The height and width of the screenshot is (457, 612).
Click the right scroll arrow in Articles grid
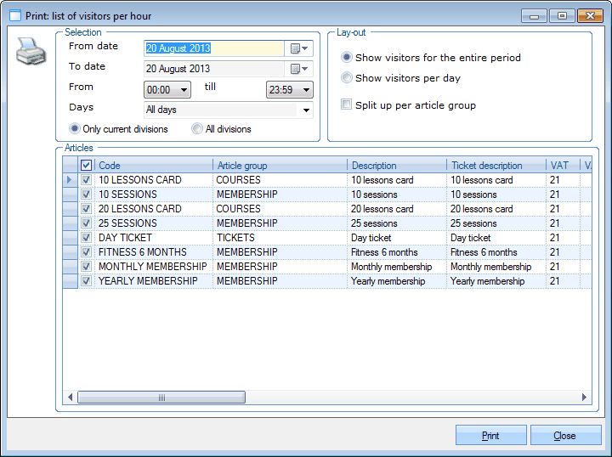pyautogui.click(x=584, y=397)
